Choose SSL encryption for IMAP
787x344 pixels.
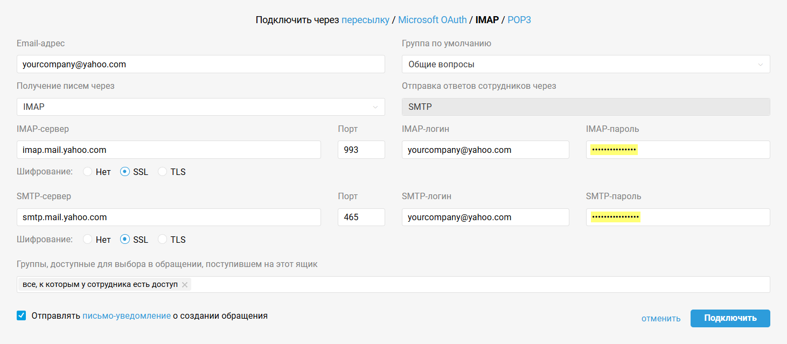tap(125, 172)
